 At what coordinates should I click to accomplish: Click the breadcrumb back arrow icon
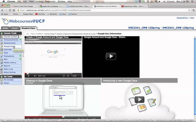click(x=27, y=34)
